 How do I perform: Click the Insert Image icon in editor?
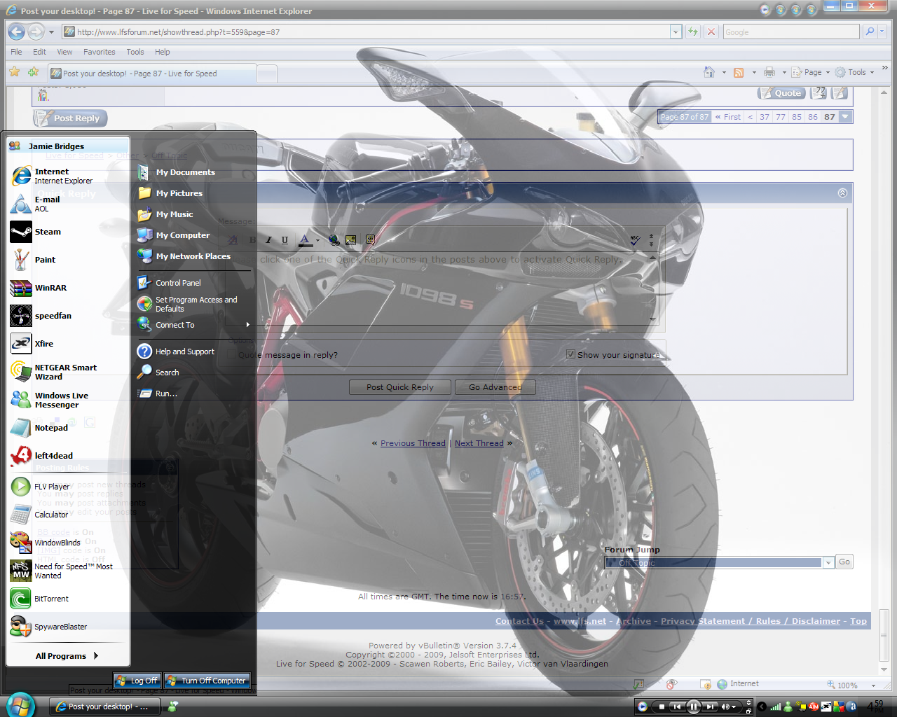(350, 240)
